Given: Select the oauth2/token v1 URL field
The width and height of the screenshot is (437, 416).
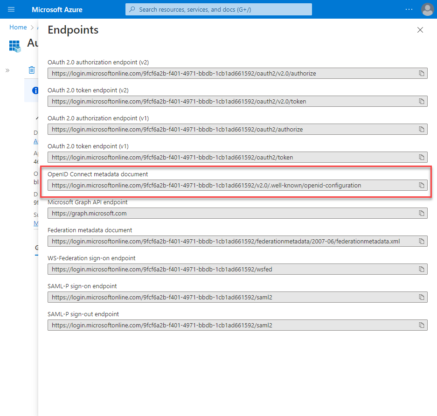Looking at the screenshot, I should coord(237,157).
